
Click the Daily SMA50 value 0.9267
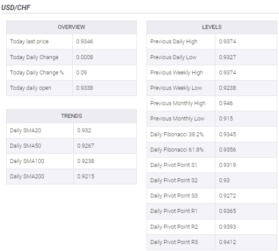pos(85,146)
